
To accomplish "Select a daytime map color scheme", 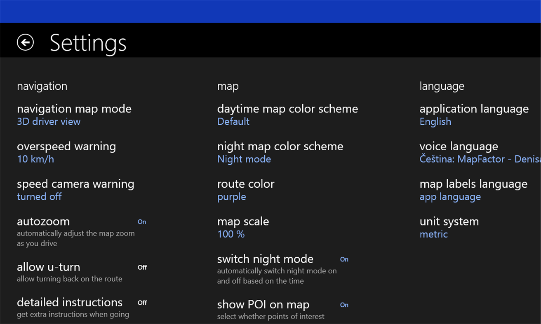I will click(287, 114).
